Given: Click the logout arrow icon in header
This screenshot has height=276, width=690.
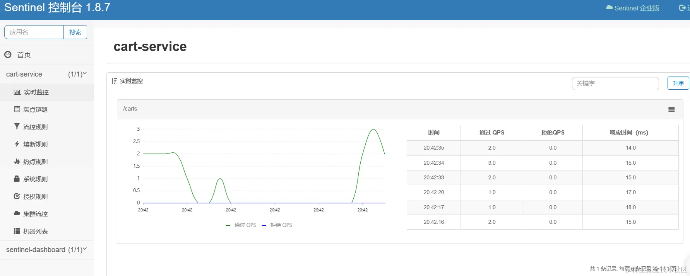Looking at the screenshot, I should pyautogui.click(x=682, y=8).
